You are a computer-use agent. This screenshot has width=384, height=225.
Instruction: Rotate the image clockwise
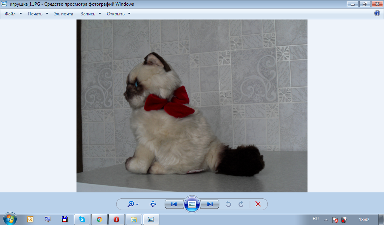click(x=241, y=204)
